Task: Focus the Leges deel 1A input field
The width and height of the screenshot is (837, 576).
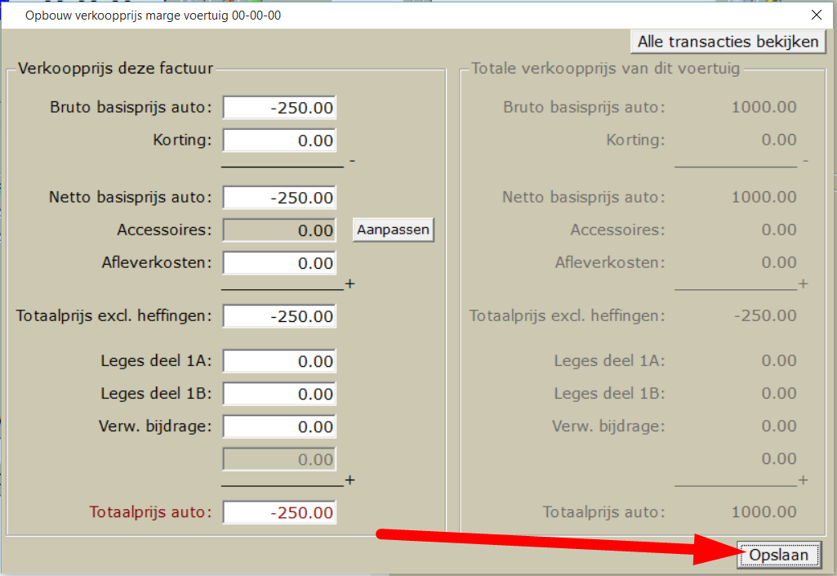Action: coord(279,361)
